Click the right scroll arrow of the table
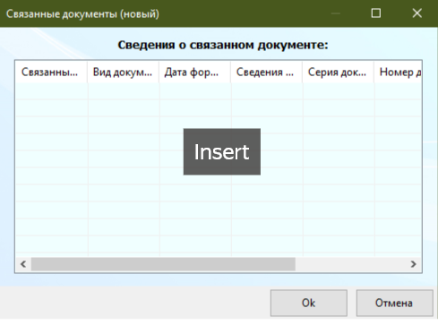438x325 pixels. click(414, 264)
